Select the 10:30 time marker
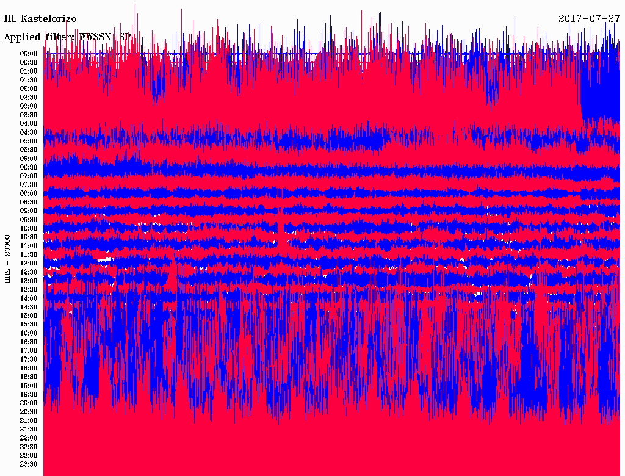 click(29, 237)
